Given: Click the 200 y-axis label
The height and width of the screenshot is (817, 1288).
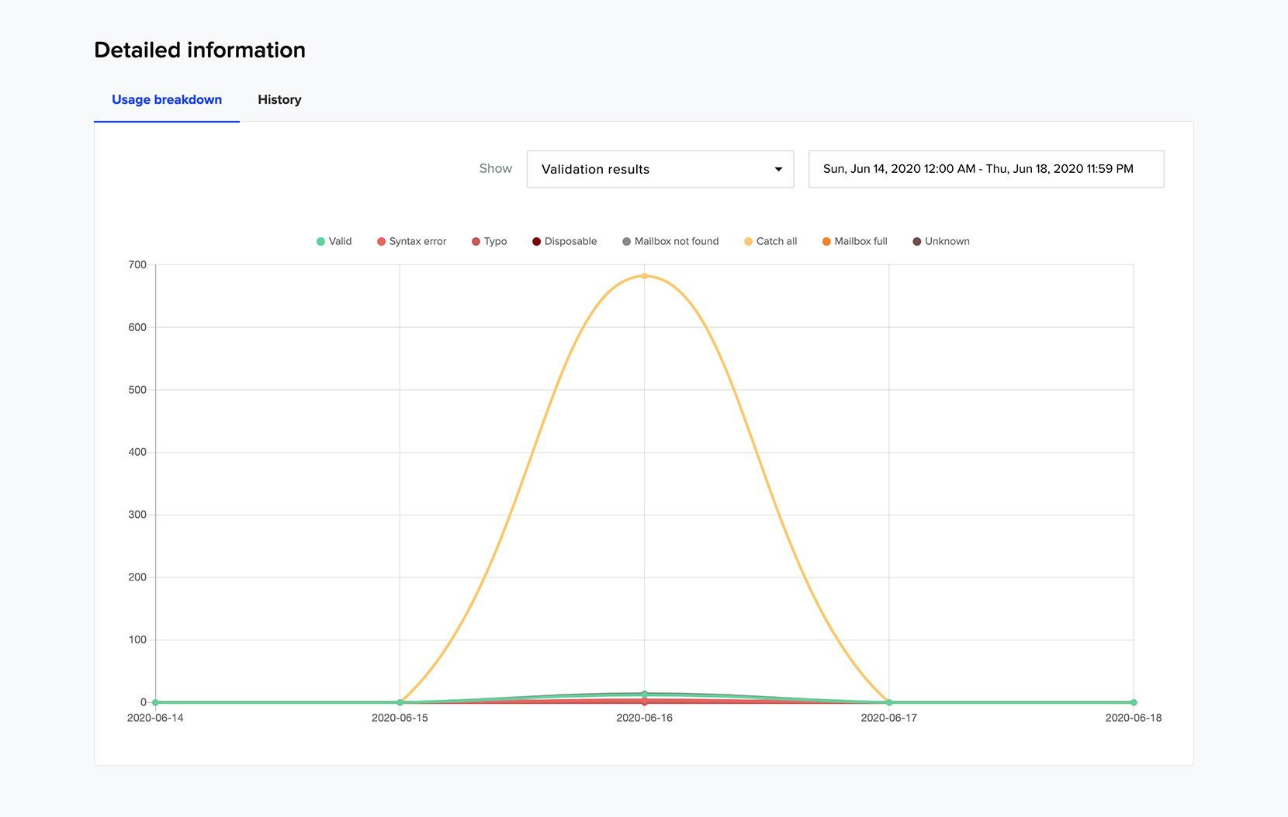Looking at the screenshot, I should tap(137, 577).
